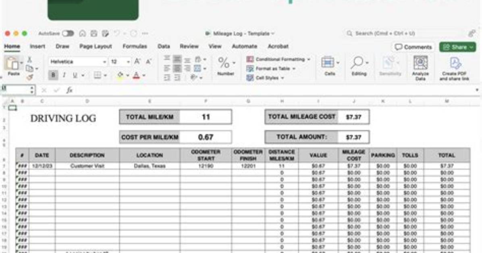The image size is (482, 253).
Task: Switch to the Formulas tab
Action: (x=135, y=46)
